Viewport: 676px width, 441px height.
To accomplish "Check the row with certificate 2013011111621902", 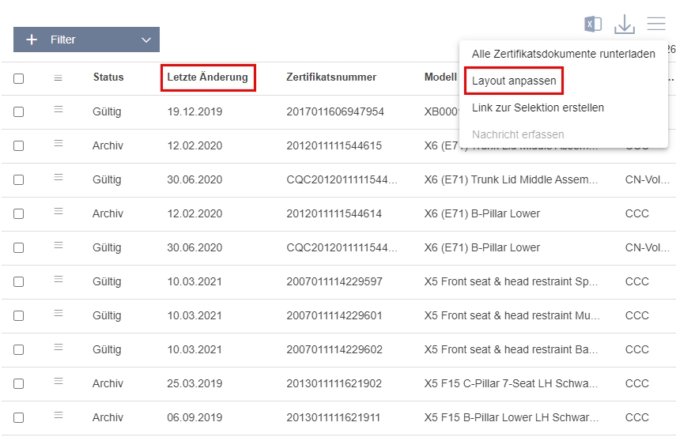I will point(18,383).
